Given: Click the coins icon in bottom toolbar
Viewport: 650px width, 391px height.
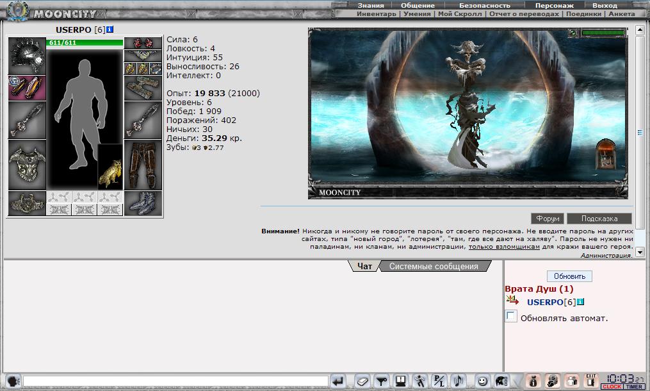Looking at the screenshot, I should pos(553,381).
